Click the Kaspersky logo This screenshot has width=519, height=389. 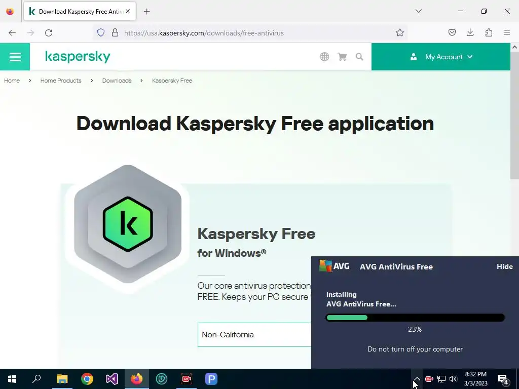(78, 57)
